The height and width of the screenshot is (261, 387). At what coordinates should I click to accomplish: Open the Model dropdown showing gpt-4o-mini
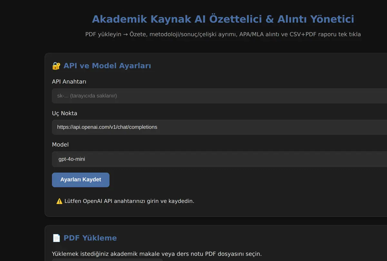coord(219,159)
